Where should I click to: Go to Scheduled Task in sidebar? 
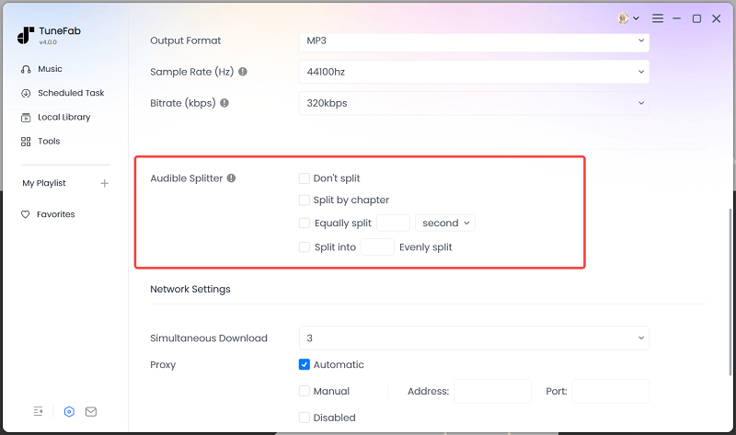[x=70, y=93]
